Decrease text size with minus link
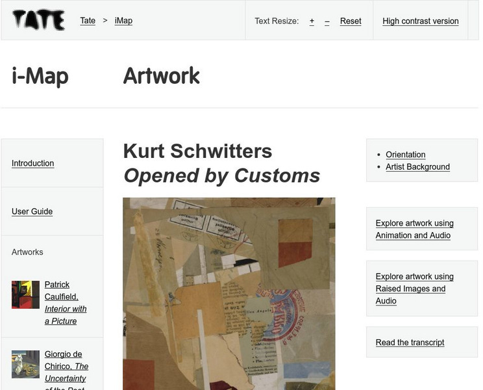 pyautogui.click(x=327, y=21)
